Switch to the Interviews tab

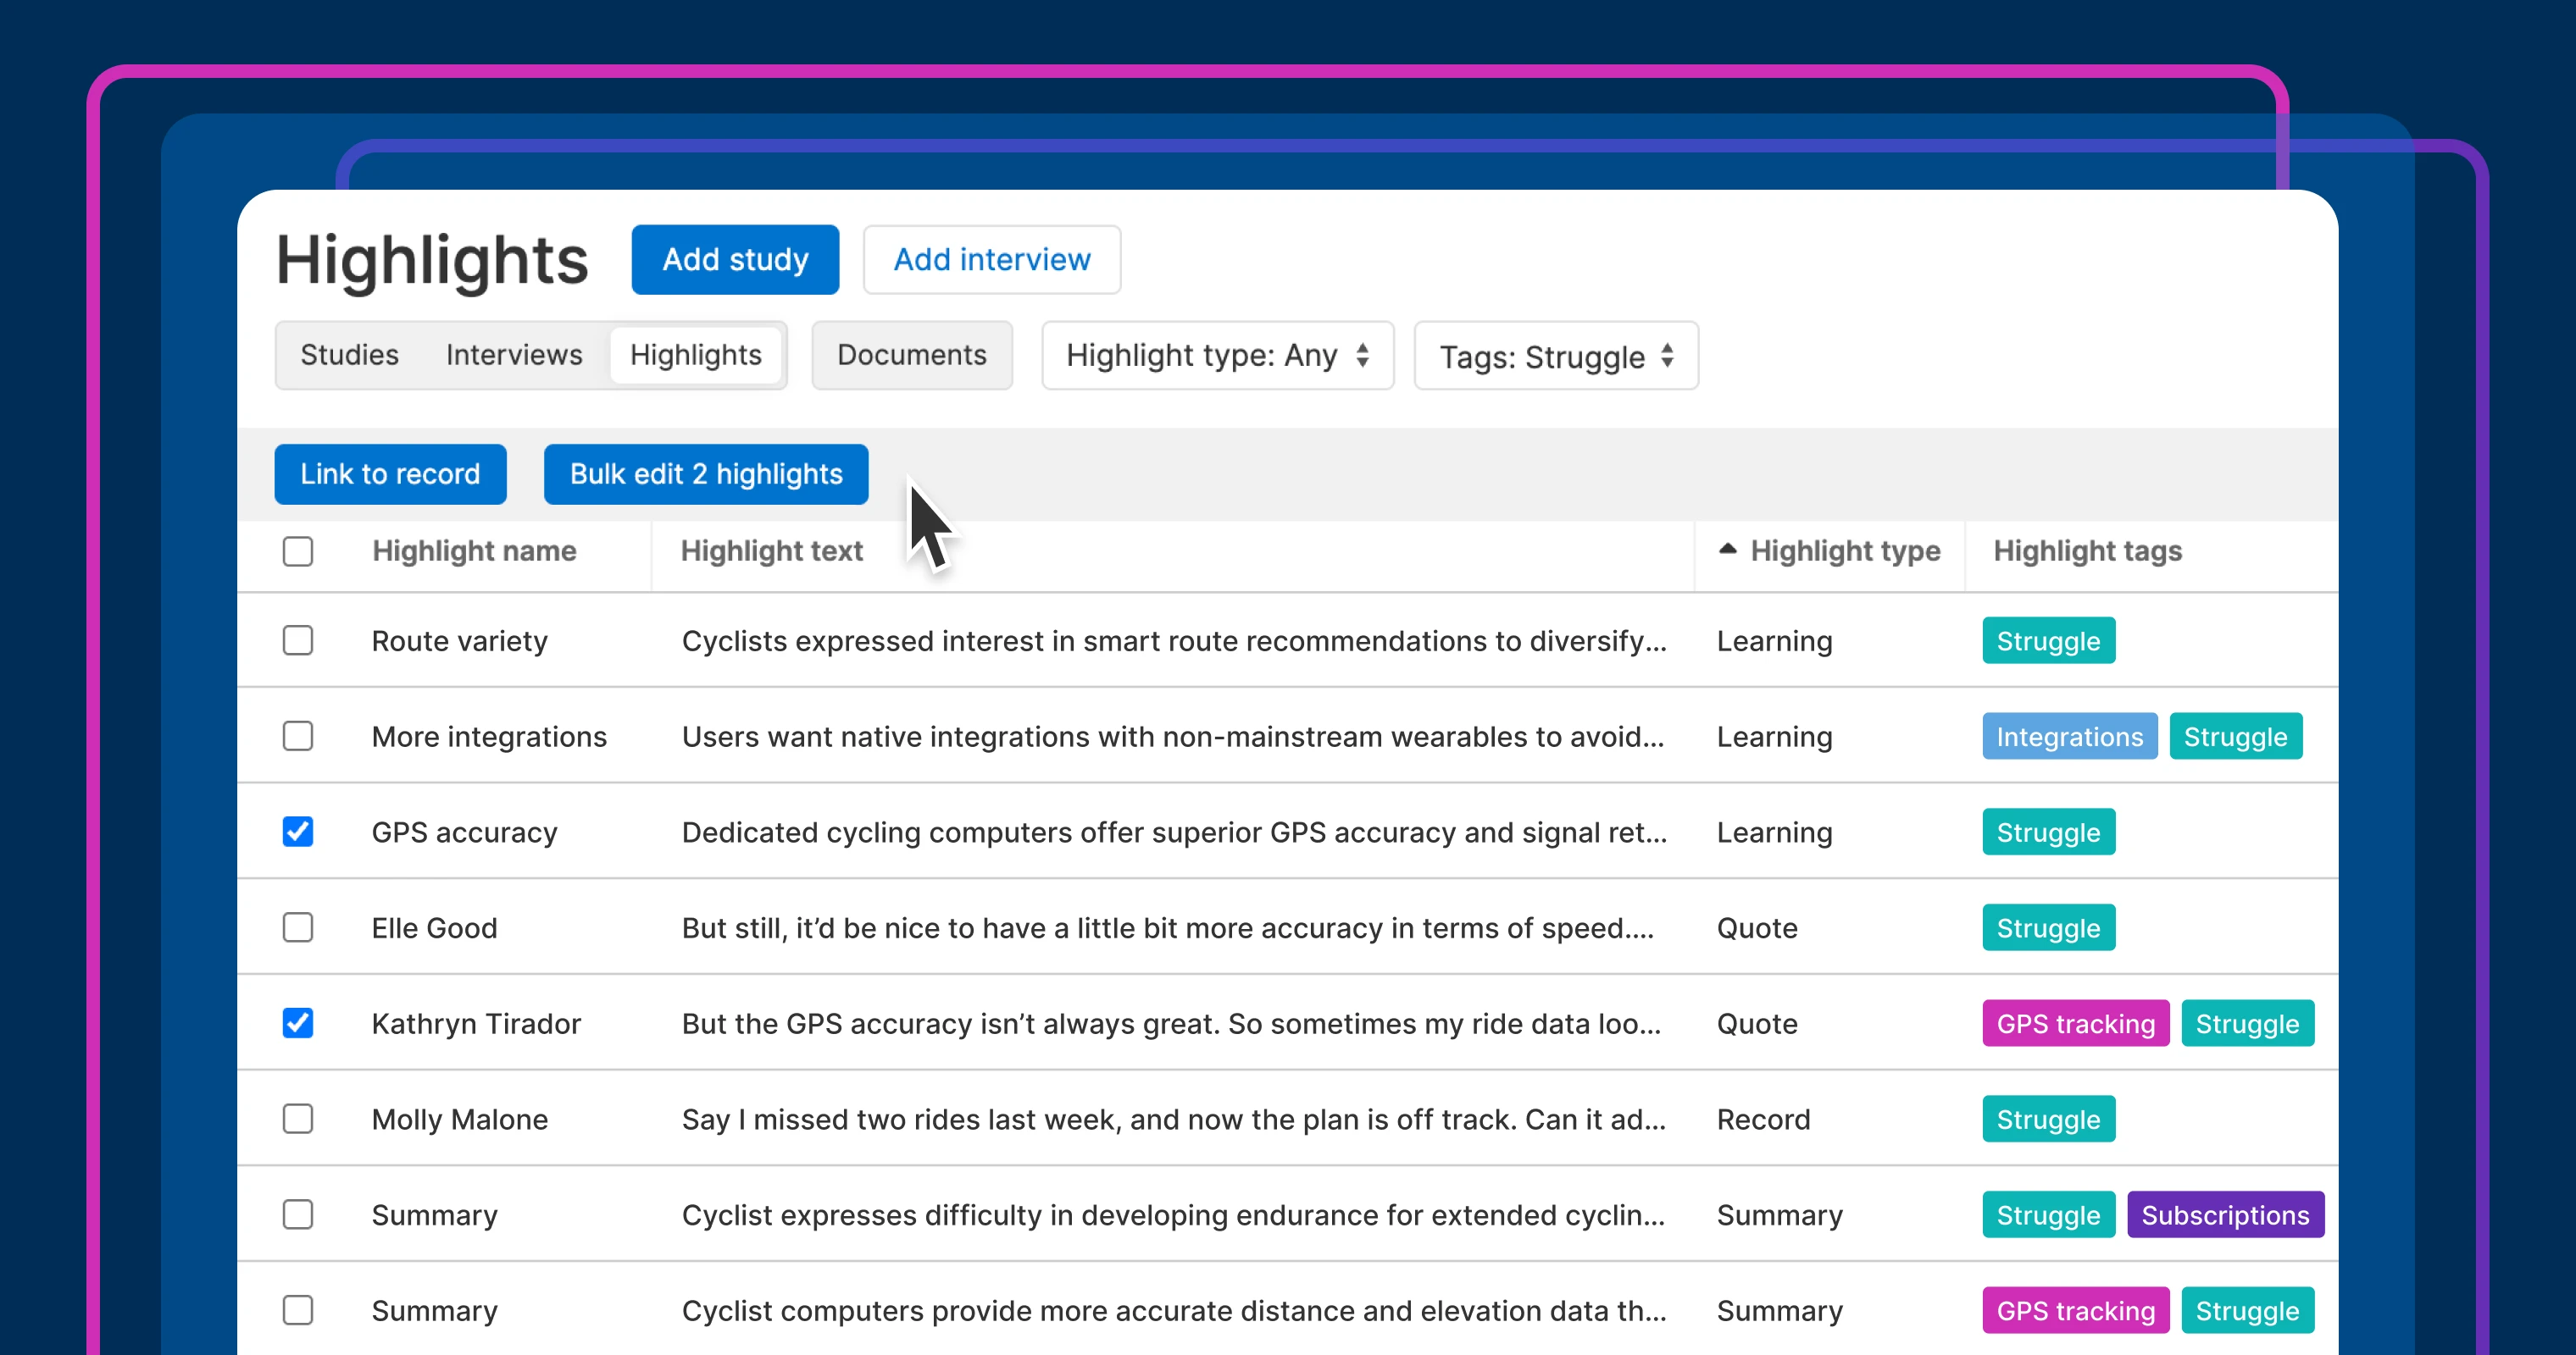[514, 355]
